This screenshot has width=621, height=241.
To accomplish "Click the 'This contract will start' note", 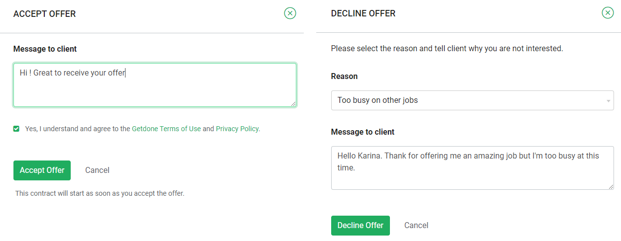I will [100, 193].
